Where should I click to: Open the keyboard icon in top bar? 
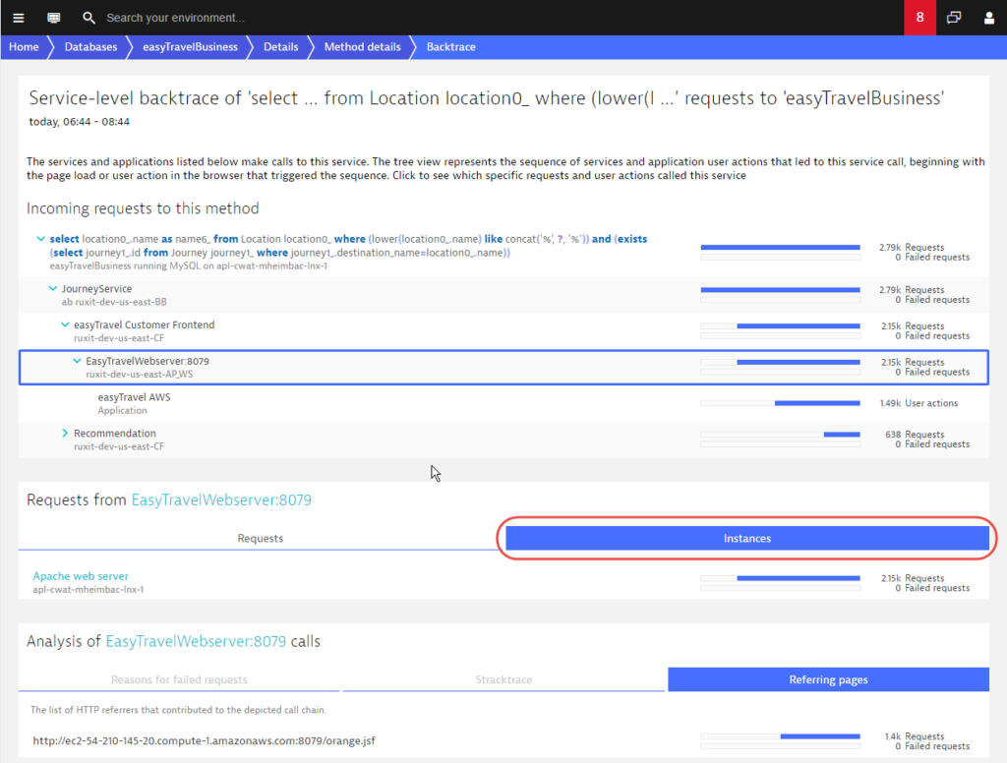[54, 18]
